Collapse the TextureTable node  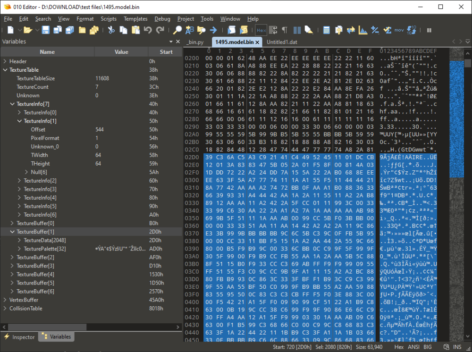(5, 70)
